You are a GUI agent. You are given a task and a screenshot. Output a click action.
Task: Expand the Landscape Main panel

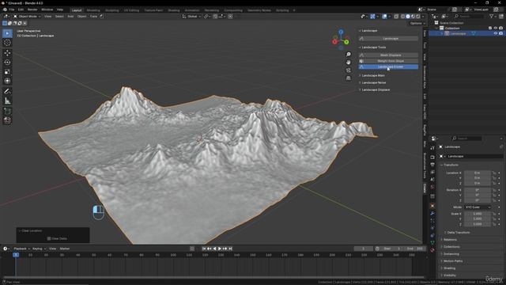[x=373, y=75]
